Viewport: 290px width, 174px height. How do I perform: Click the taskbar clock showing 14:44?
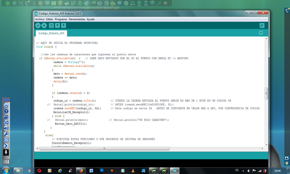278,171
